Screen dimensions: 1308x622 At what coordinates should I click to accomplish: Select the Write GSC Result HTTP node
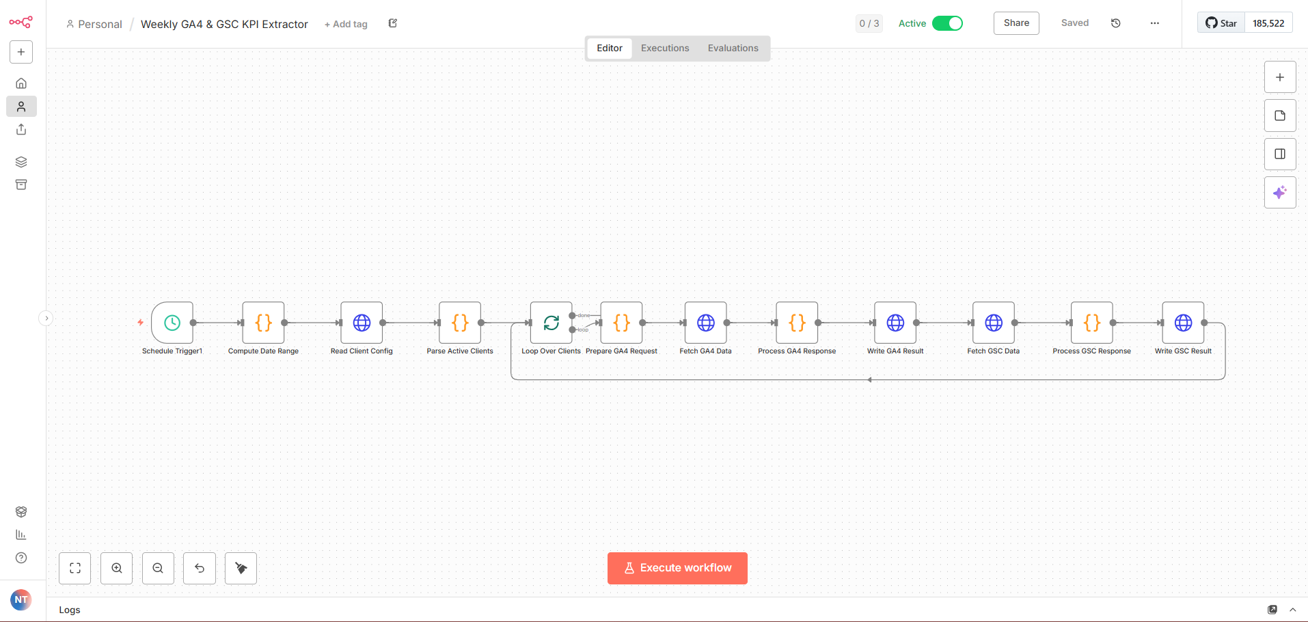(x=1184, y=323)
